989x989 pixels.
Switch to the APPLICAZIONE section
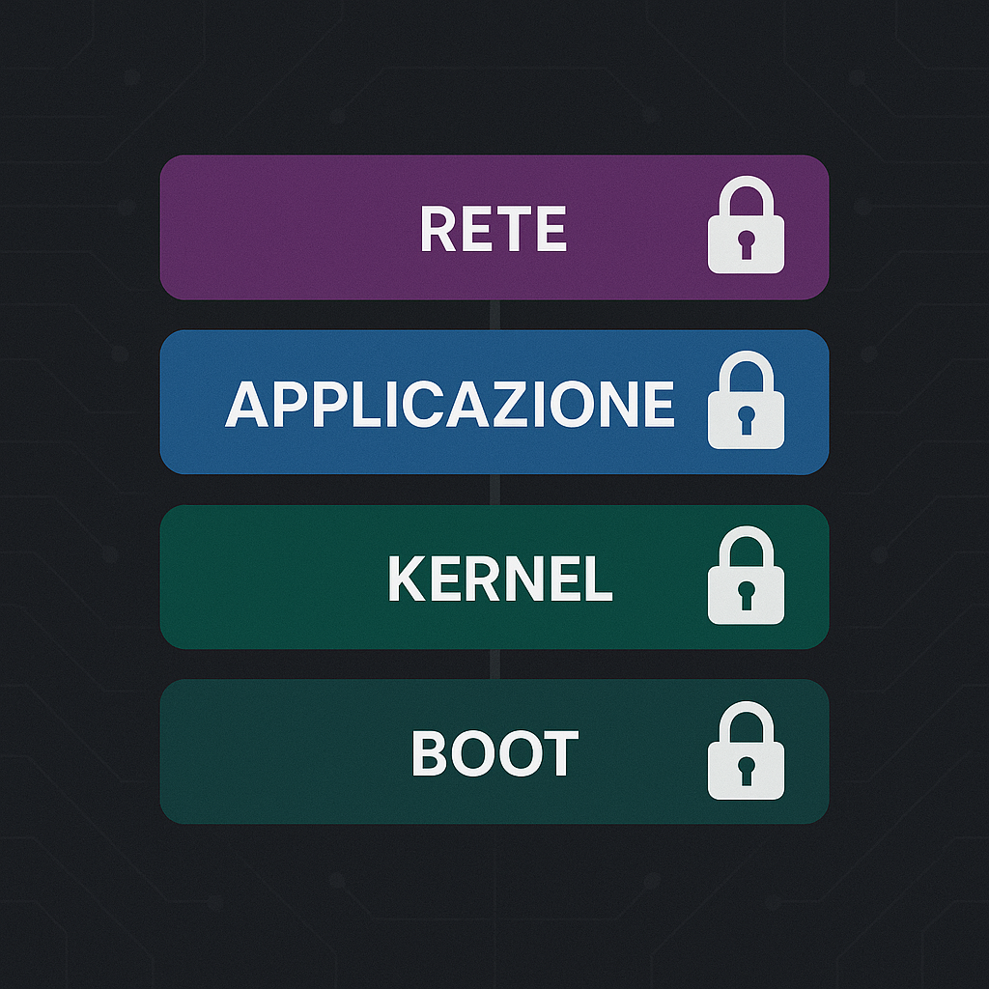click(x=454, y=404)
